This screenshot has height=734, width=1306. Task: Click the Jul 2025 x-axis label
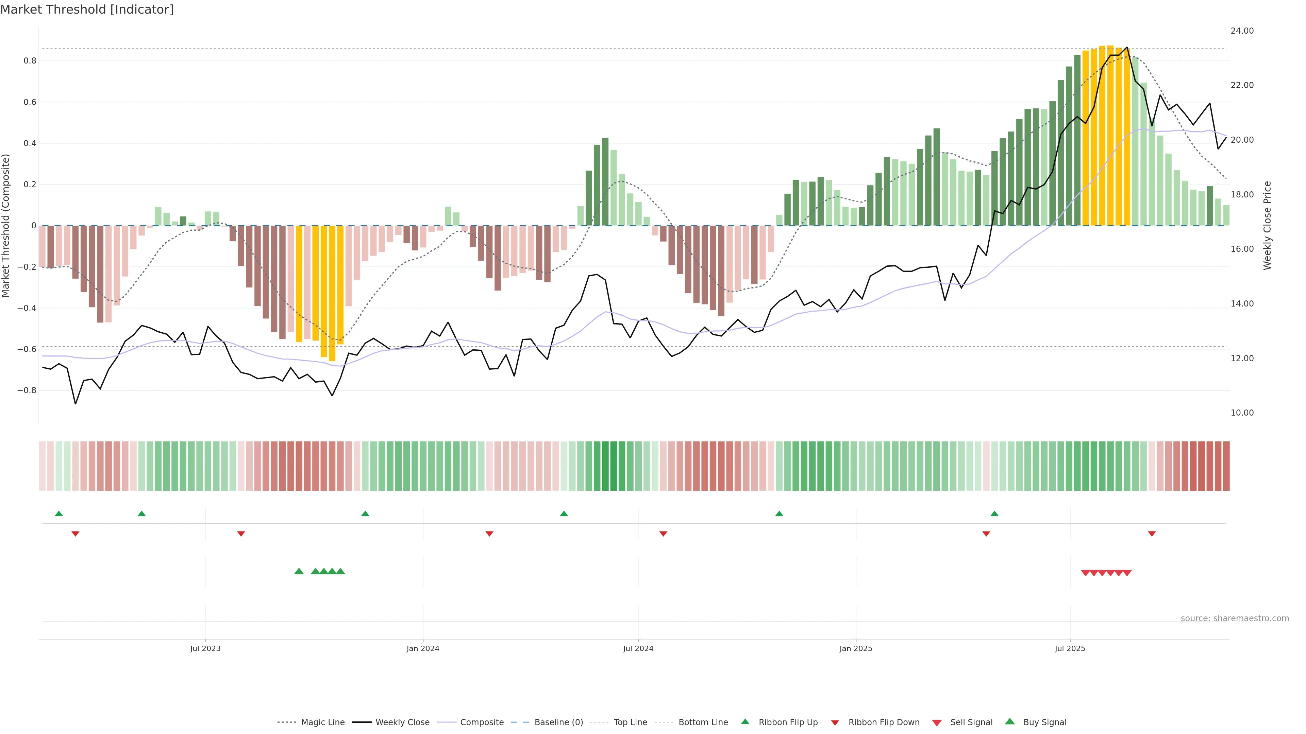pyautogui.click(x=1070, y=648)
